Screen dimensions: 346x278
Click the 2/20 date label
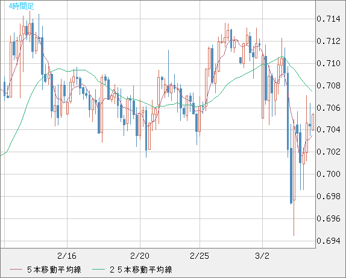pyautogui.click(x=140, y=256)
